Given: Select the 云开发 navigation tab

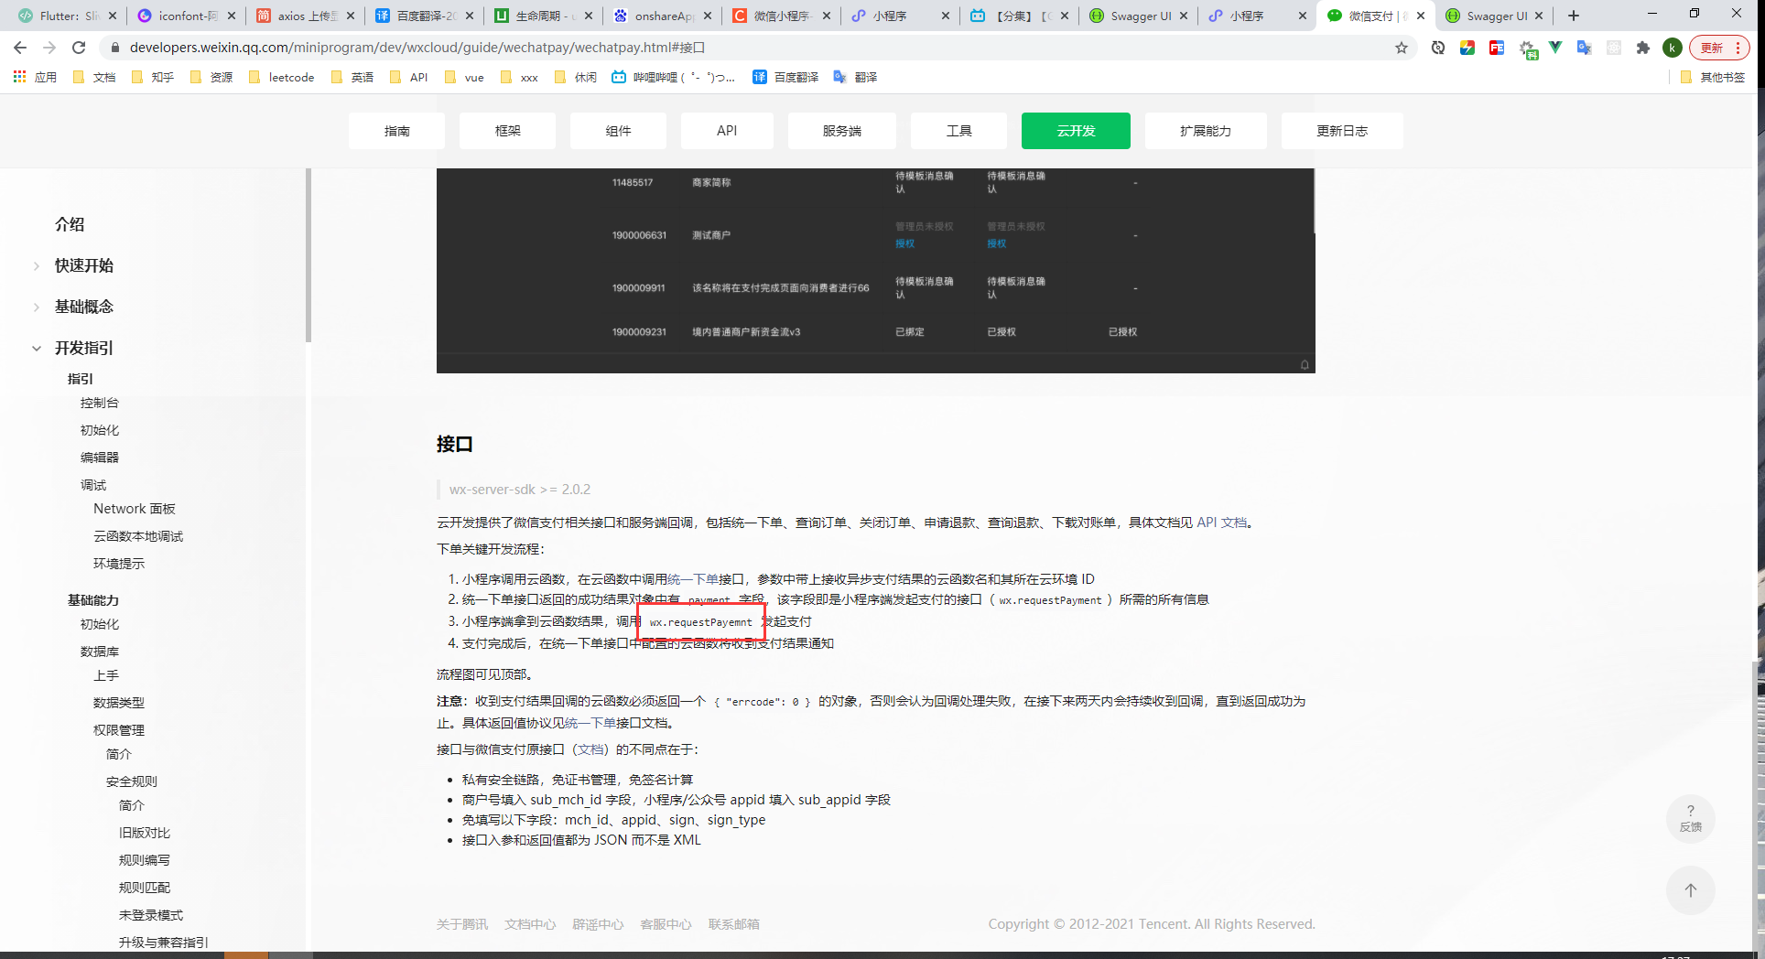Looking at the screenshot, I should tap(1076, 131).
